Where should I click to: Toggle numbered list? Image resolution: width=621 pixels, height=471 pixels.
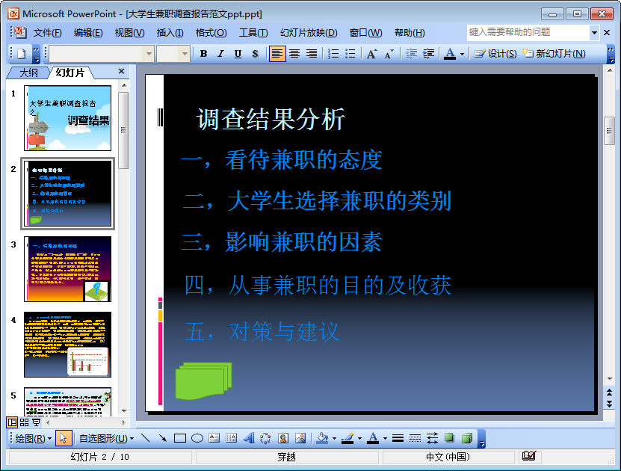click(x=333, y=54)
